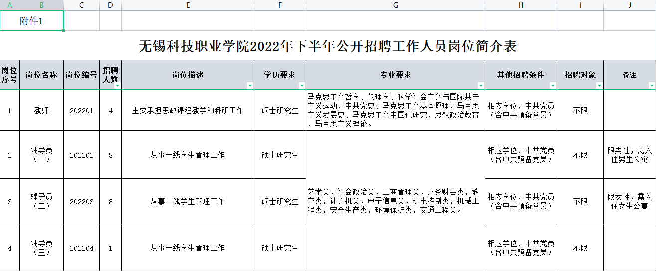The height and width of the screenshot is (271, 656).
Task: Select column F header
Action: click(x=280, y=5)
